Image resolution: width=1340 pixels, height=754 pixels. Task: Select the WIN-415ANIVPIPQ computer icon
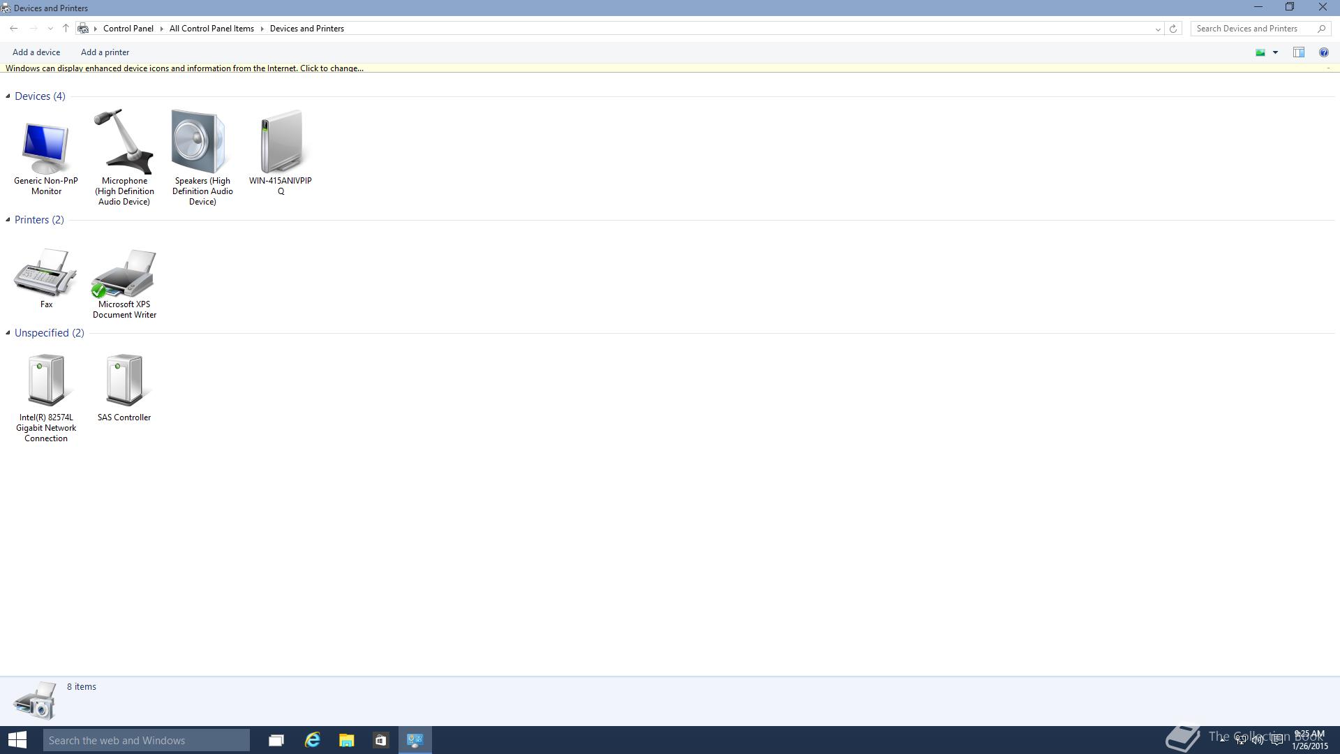coord(281,142)
